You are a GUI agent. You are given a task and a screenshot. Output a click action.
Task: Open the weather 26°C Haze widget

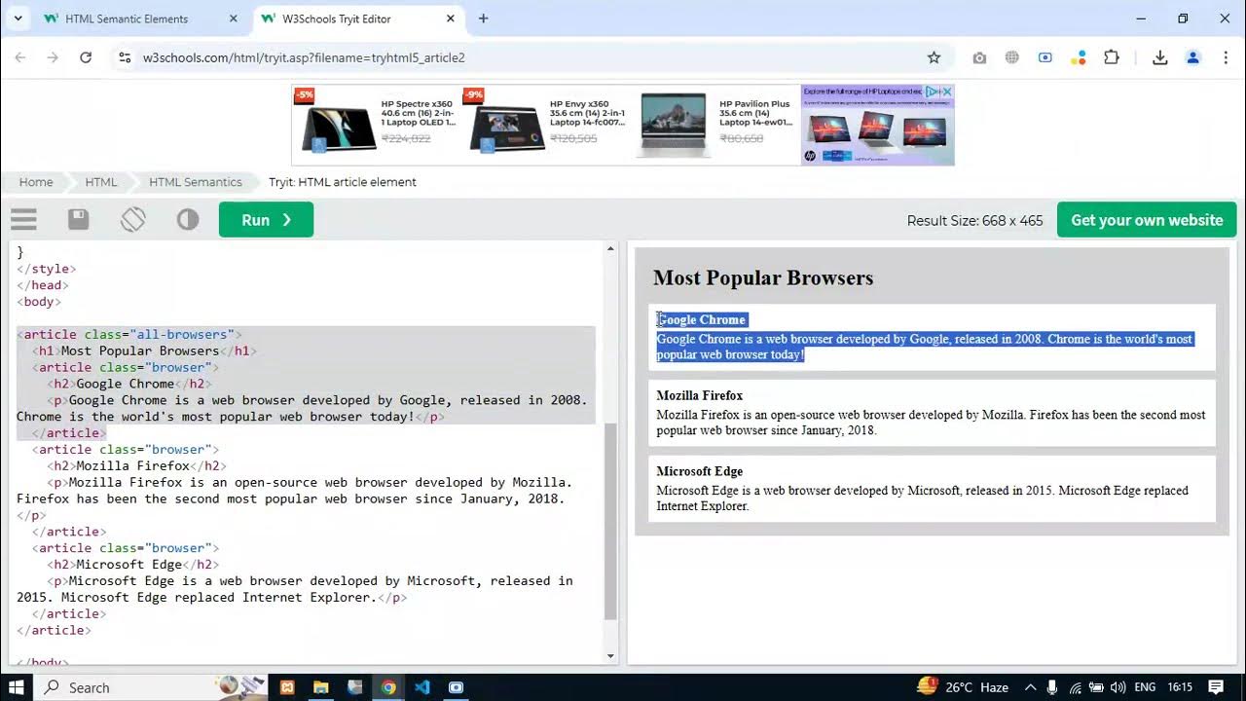(x=962, y=687)
